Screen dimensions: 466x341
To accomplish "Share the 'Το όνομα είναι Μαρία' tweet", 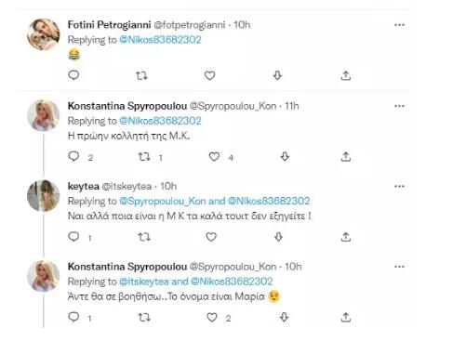I will [x=346, y=318].
